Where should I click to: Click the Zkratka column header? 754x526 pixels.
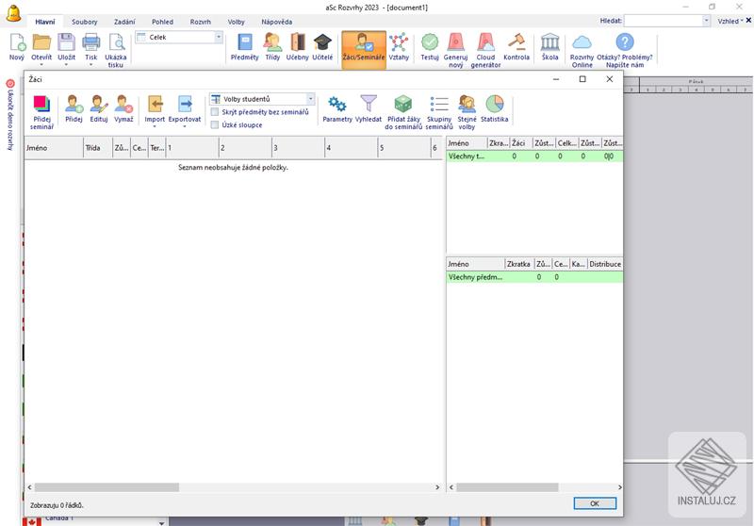pyautogui.click(x=519, y=264)
